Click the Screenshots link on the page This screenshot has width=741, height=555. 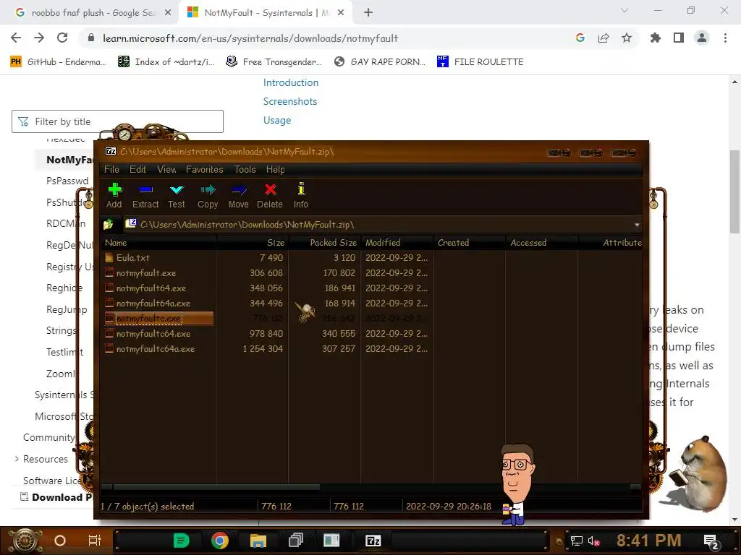[290, 101]
